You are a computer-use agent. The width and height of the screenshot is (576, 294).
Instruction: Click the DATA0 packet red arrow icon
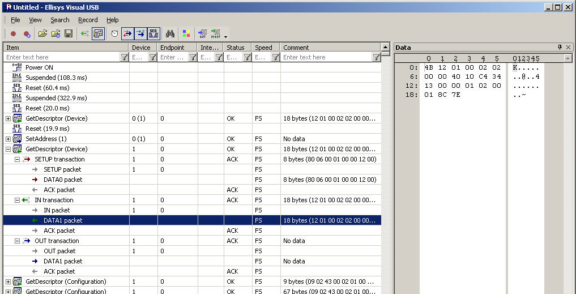(x=35, y=180)
